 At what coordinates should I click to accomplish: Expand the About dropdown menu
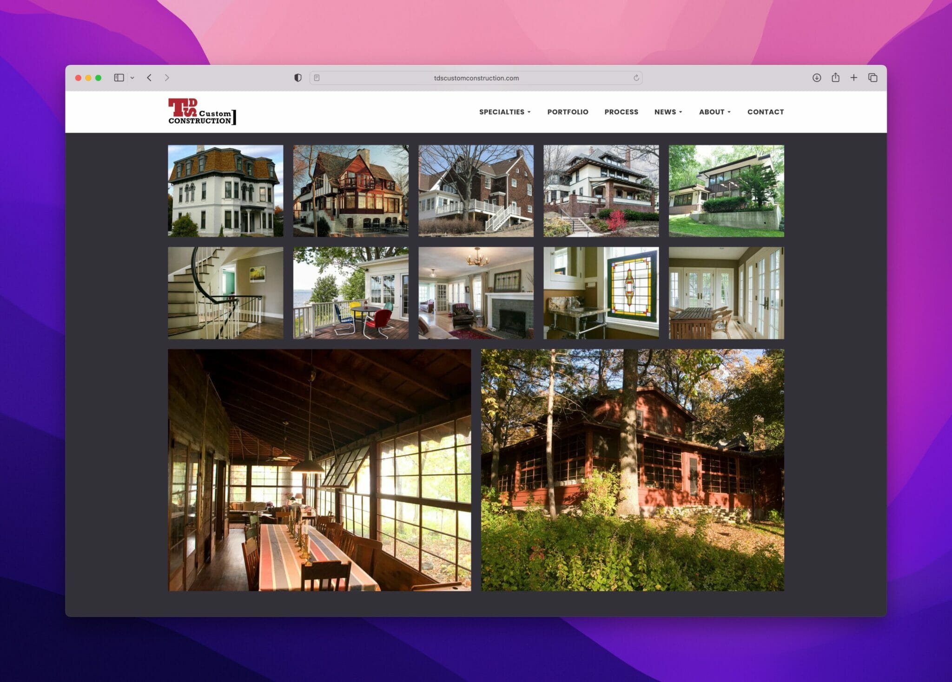click(714, 112)
